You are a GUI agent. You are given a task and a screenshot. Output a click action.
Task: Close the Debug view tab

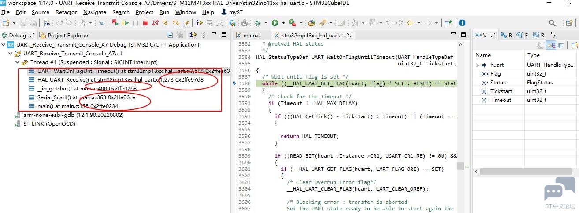coord(32,35)
